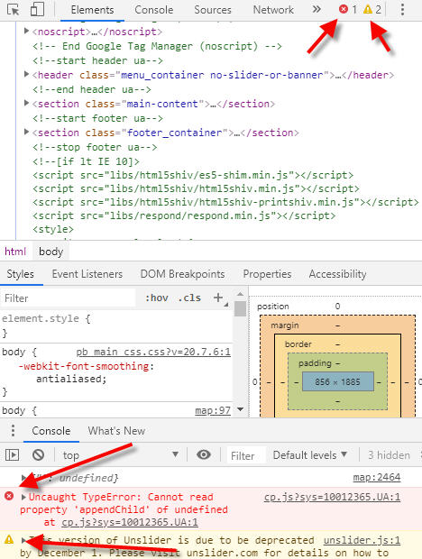Toggle element state with :hov
This screenshot has height=559, width=422.
click(157, 298)
